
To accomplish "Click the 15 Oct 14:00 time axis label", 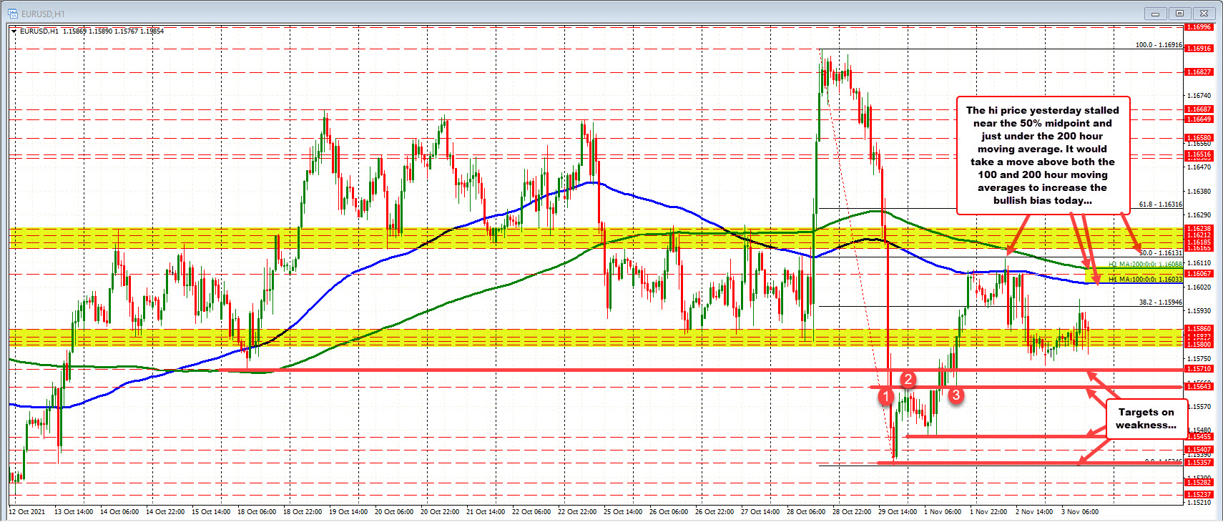I will point(211,512).
